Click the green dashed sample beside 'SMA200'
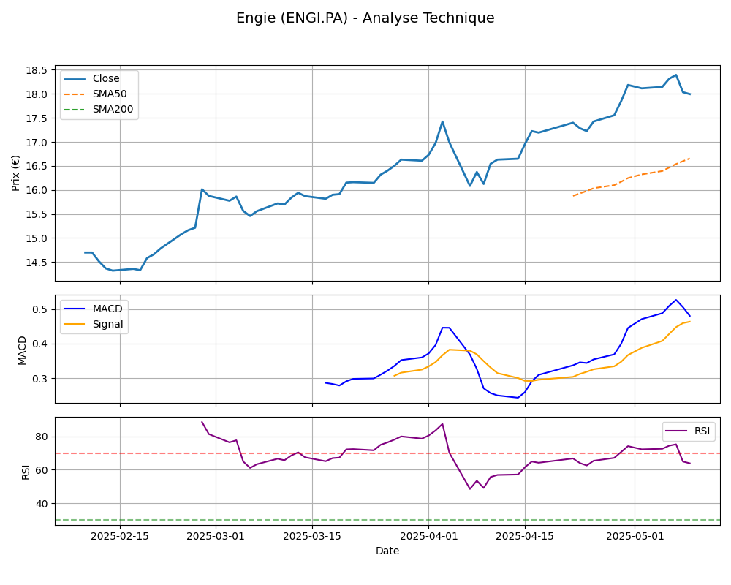The height and width of the screenshot is (585, 731). click(75, 110)
